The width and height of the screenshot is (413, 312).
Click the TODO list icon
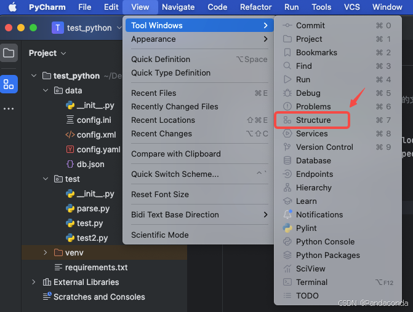pyautogui.click(x=287, y=295)
